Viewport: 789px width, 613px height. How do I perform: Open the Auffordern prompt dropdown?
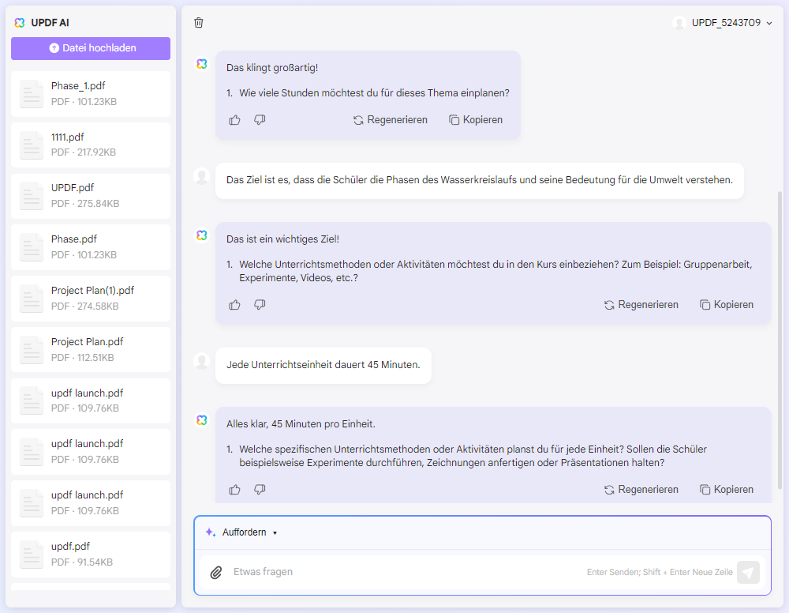(x=241, y=532)
